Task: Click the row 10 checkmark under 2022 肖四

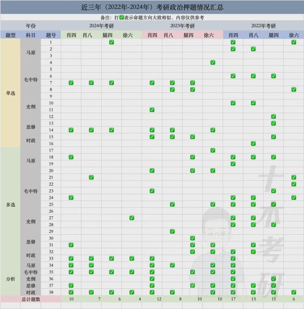Action: (233, 103)
